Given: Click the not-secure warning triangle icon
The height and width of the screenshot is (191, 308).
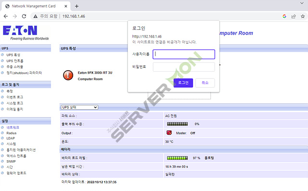Looking at the screenshot, I should tap(35, 16).
